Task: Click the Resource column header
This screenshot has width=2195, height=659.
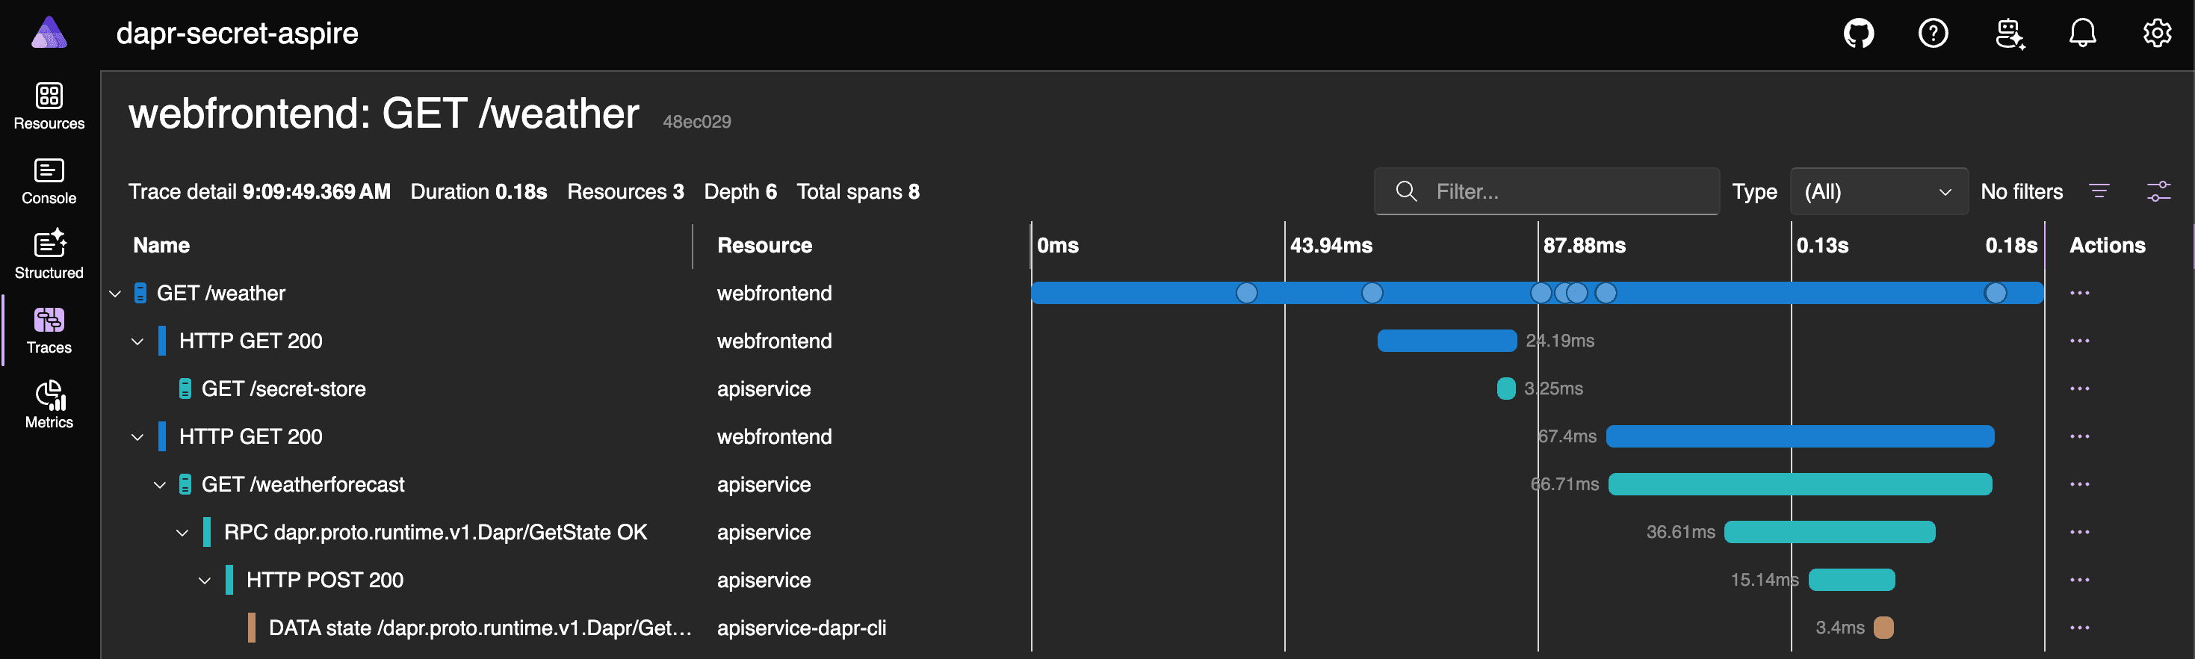Action: 764,246
